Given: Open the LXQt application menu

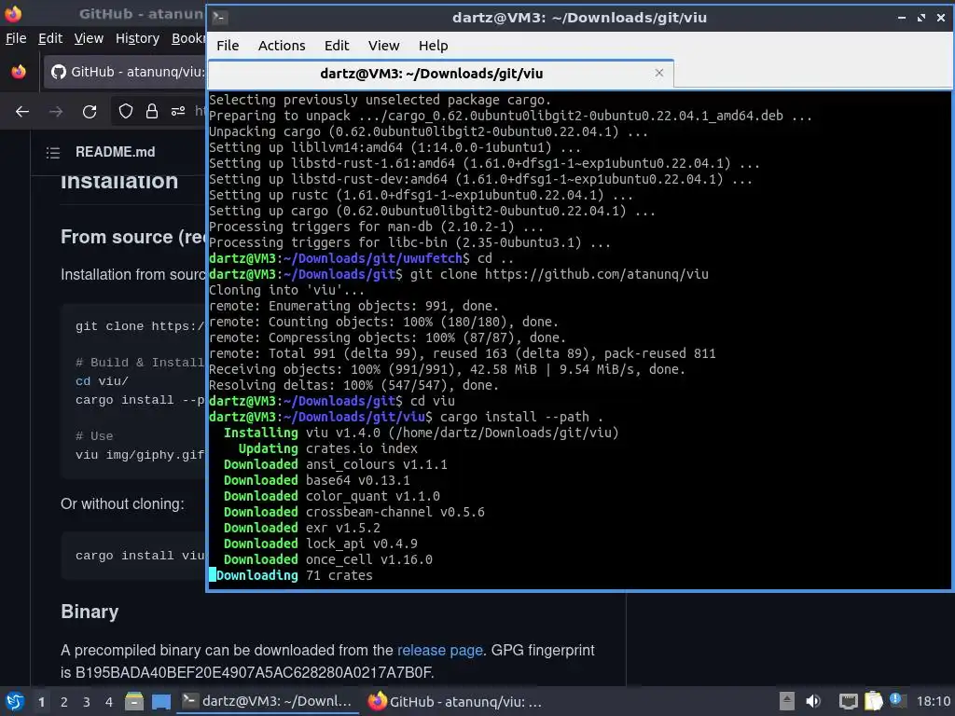Looking at the screenshot, I should coord(15,701).
